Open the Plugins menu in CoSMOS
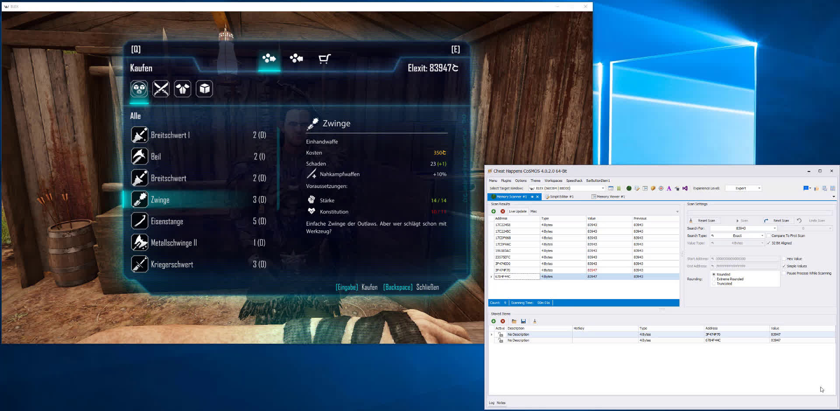The width and height of the screenshot is (840, 411). pos(506,181)
